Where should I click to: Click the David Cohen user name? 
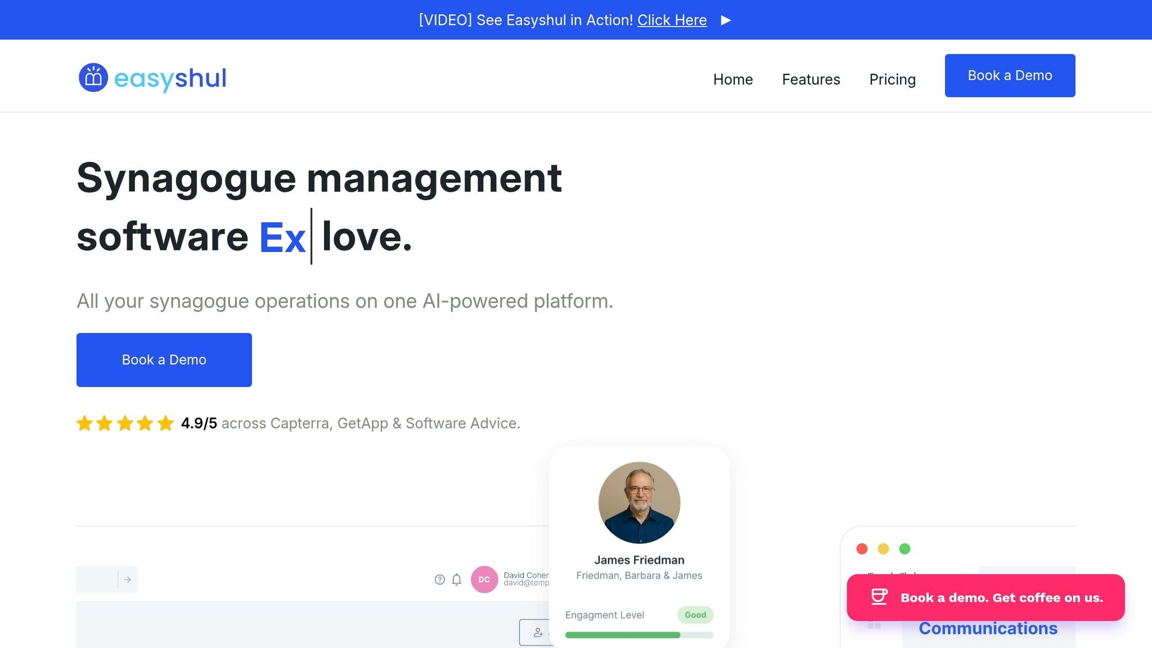(526, 575)
